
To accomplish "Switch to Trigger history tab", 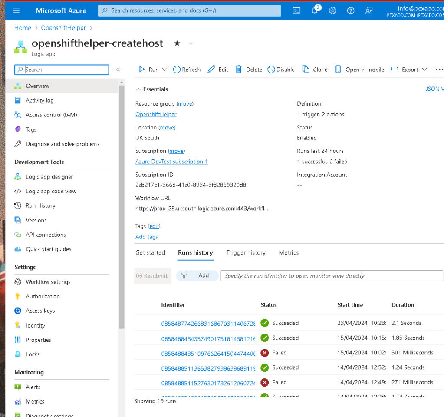I will click(246, 252).
